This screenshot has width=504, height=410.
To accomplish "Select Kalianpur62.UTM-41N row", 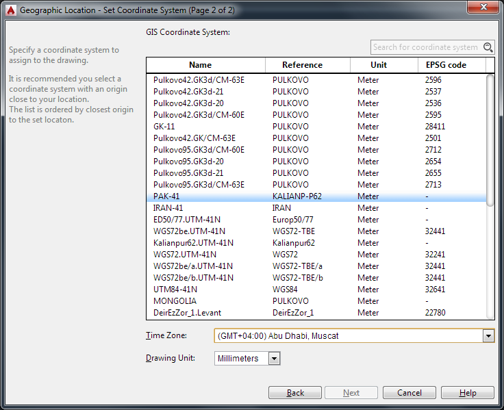I will (x=316, y=243).
